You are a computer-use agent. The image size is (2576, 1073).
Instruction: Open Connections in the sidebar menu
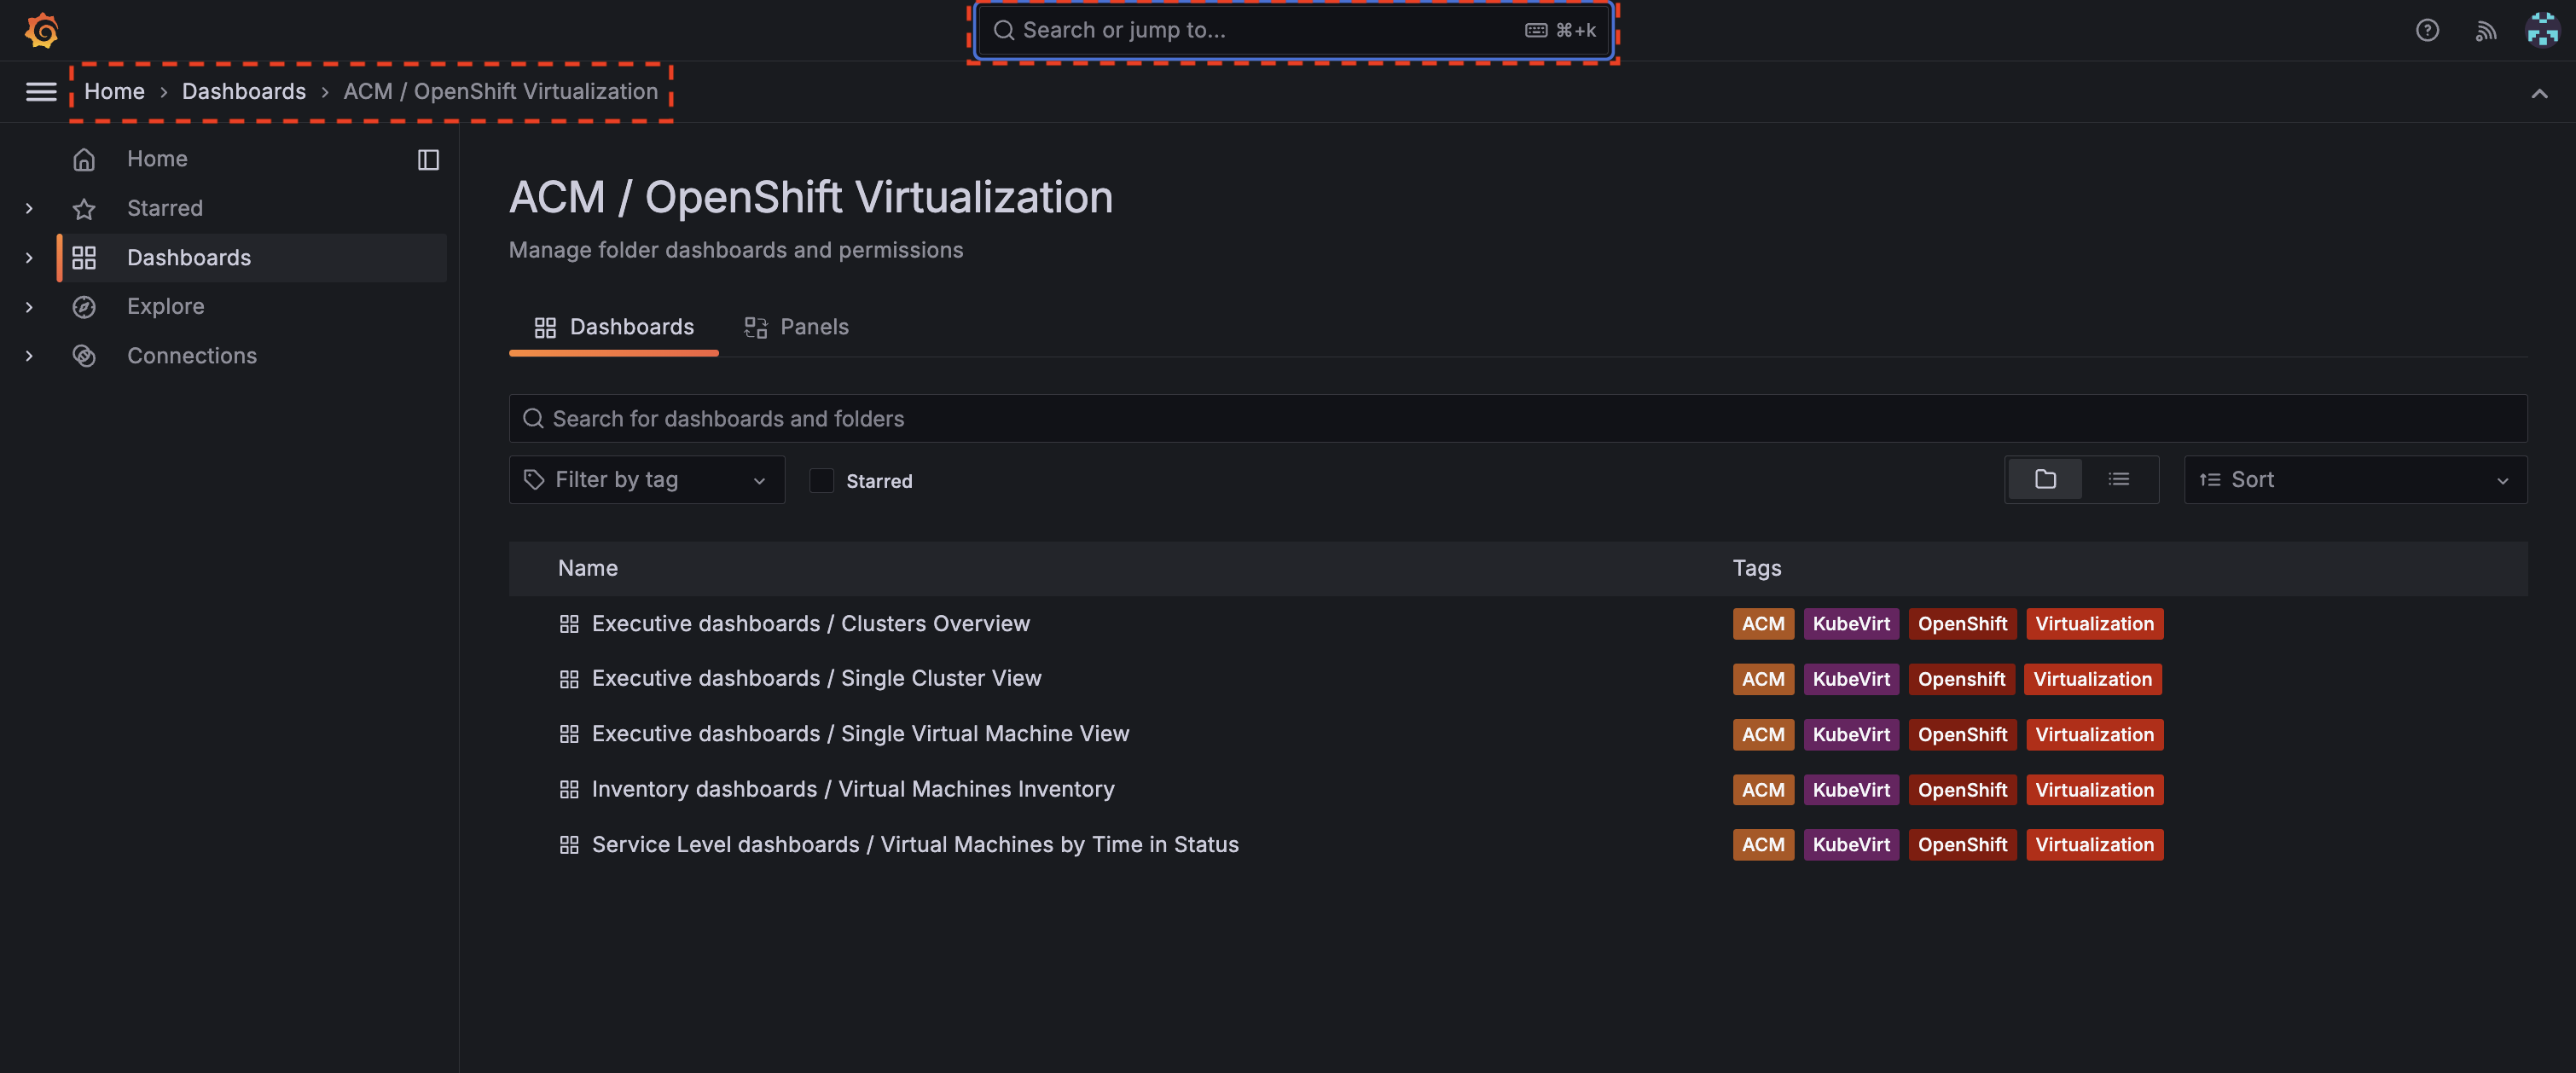point(192,356)
